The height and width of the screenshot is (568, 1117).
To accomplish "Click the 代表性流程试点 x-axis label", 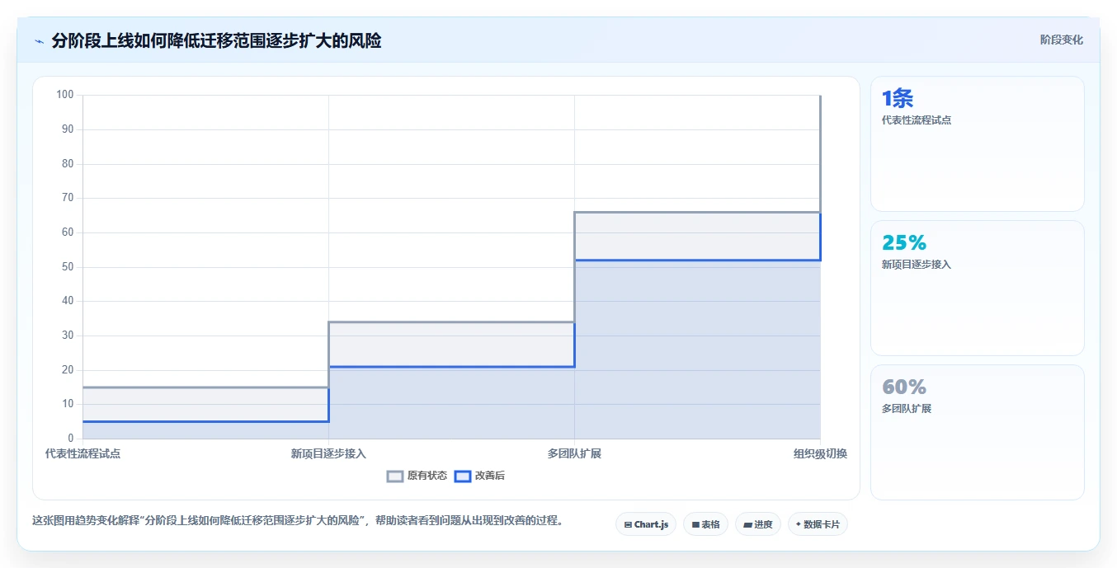I will pyautogui.click(x=82, y=453).
